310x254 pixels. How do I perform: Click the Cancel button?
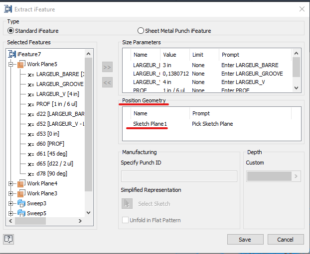tap(285, 240)
